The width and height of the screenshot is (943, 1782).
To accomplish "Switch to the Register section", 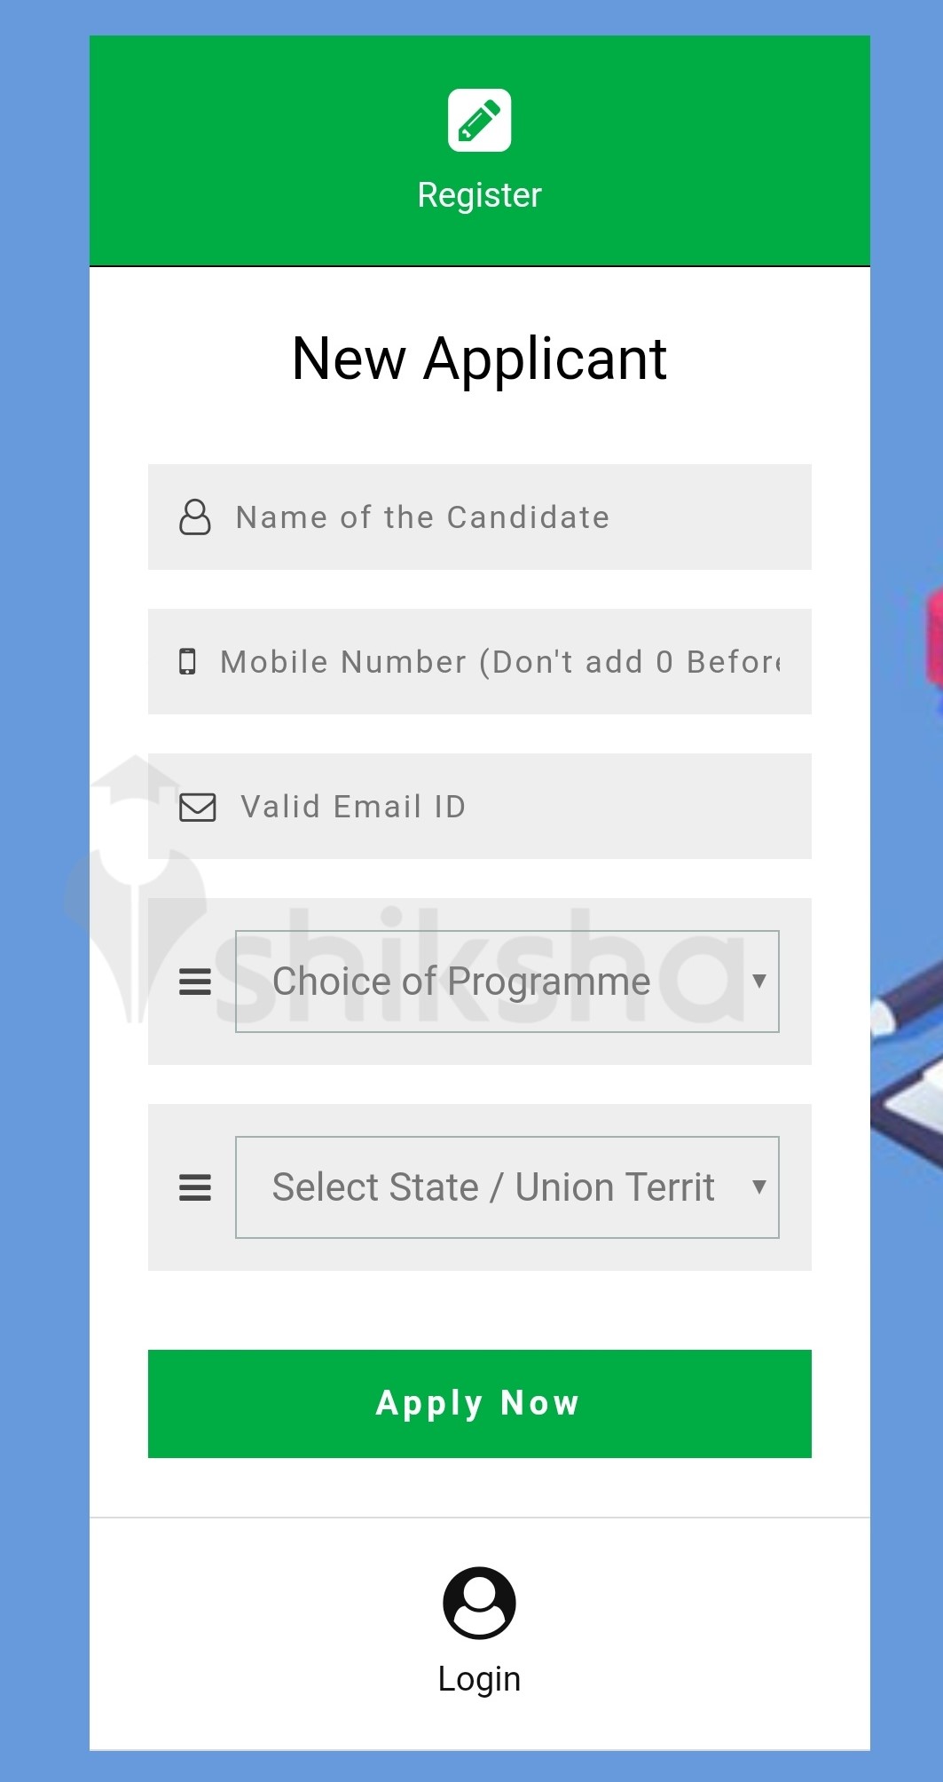I will click(x=480, y=195).
